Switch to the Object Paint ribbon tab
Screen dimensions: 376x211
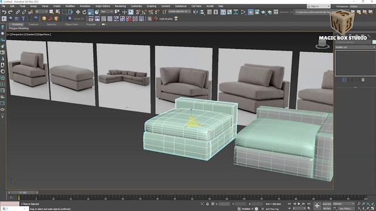pos(72,25)
